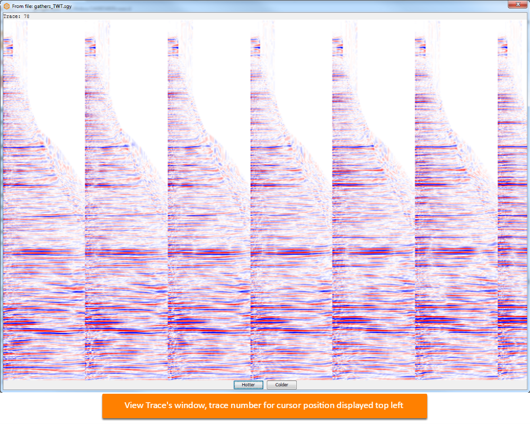Select the fifth seismic gather panel
This screenshot has height=424, width=530.
point(374,200)
